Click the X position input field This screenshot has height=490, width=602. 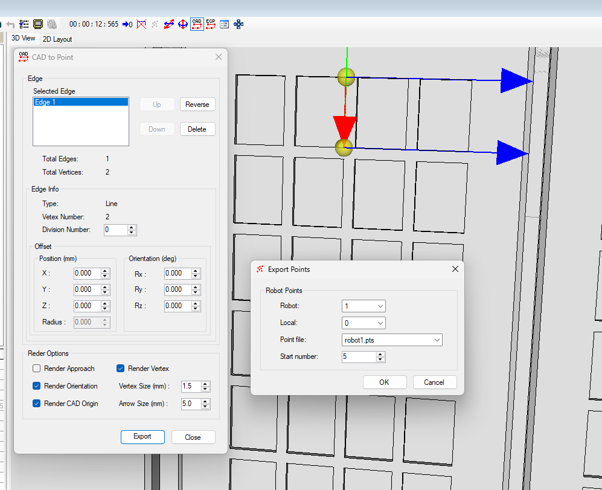pyautogui.click(x=87, y=274)
